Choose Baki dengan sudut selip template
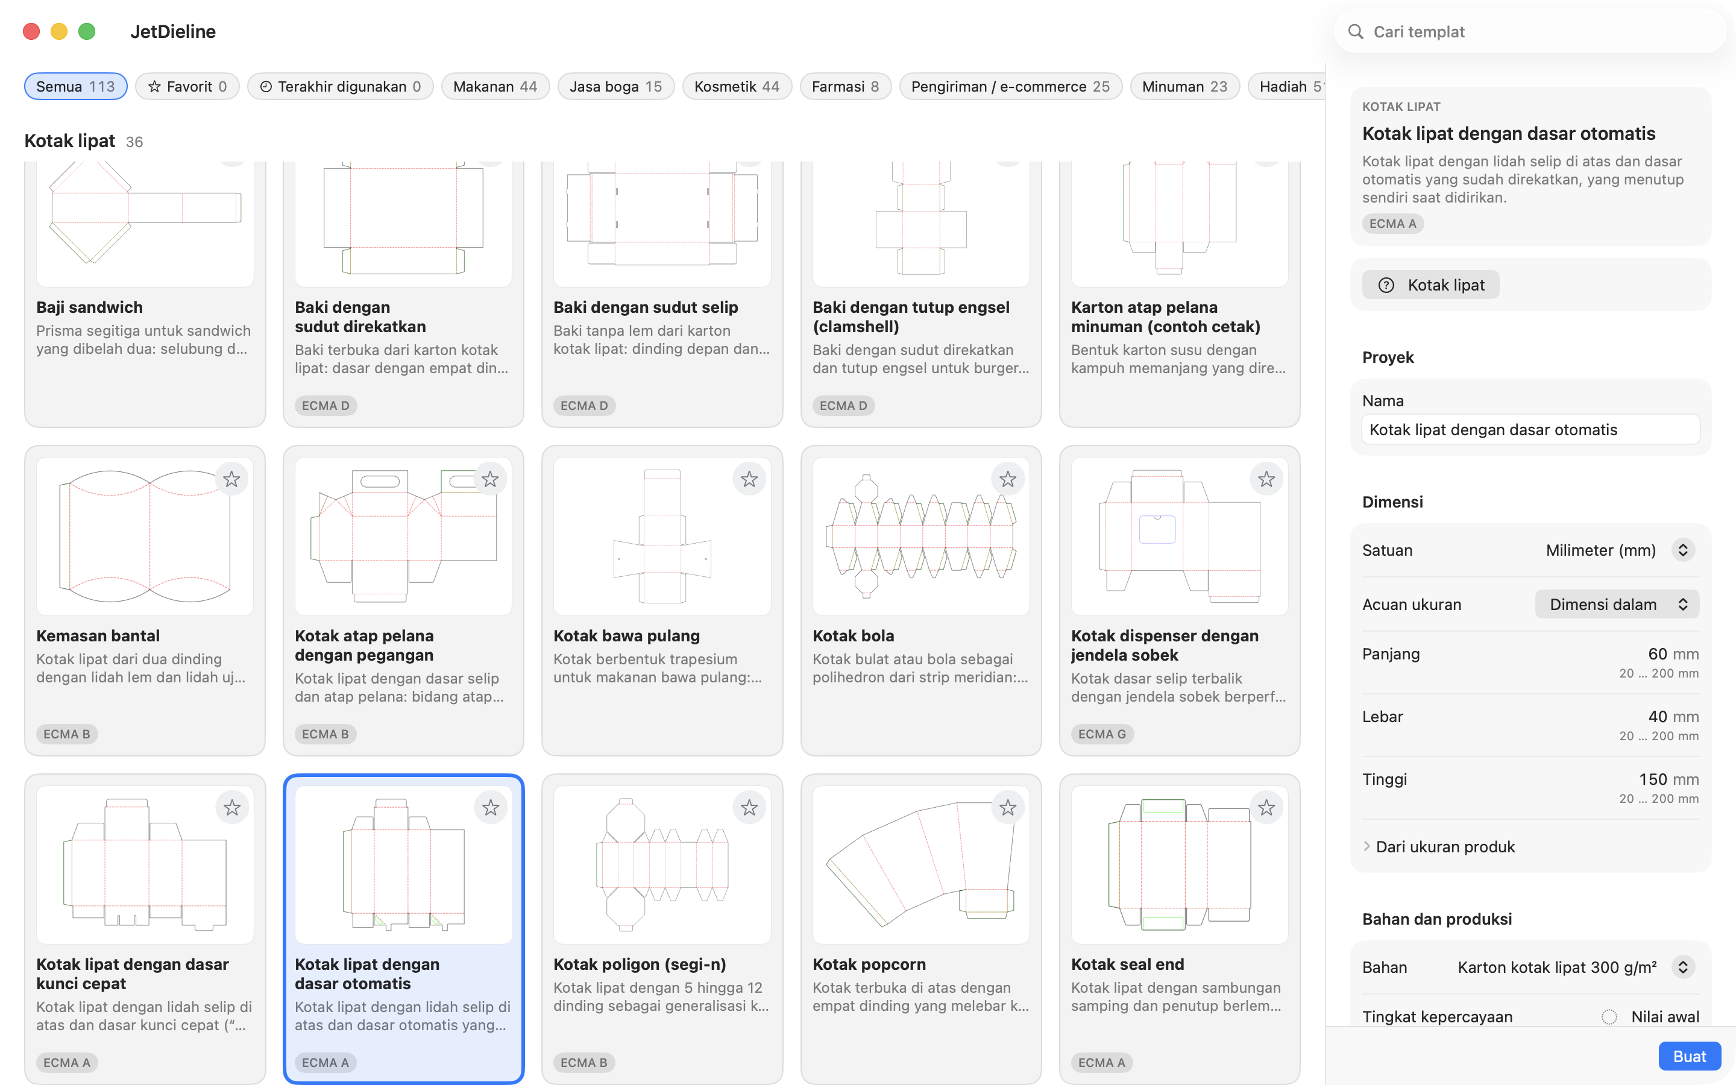1736x1085 pixels. (x=662, y=294)
